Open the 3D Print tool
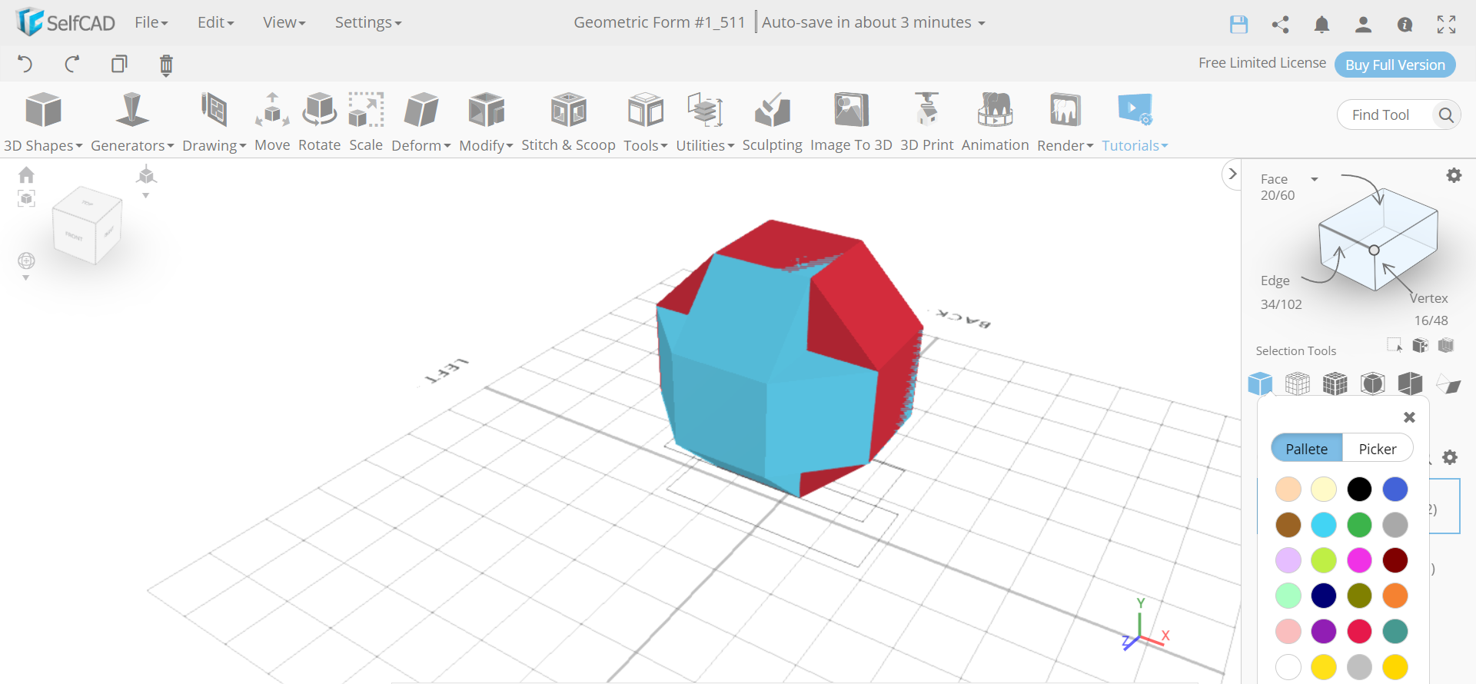Screen dimensions: 1476x684 coord(926,122)
